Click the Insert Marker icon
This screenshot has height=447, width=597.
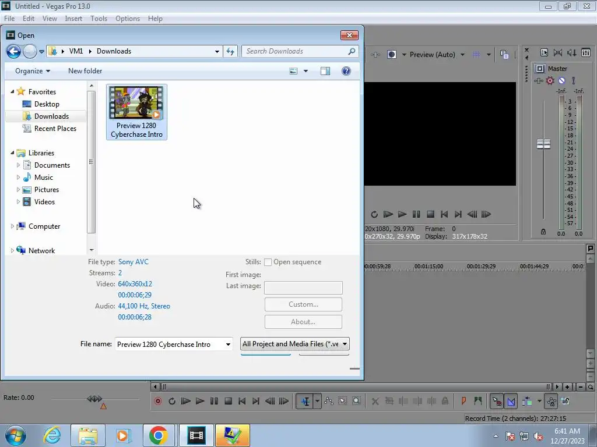click(x=463, y=401)
